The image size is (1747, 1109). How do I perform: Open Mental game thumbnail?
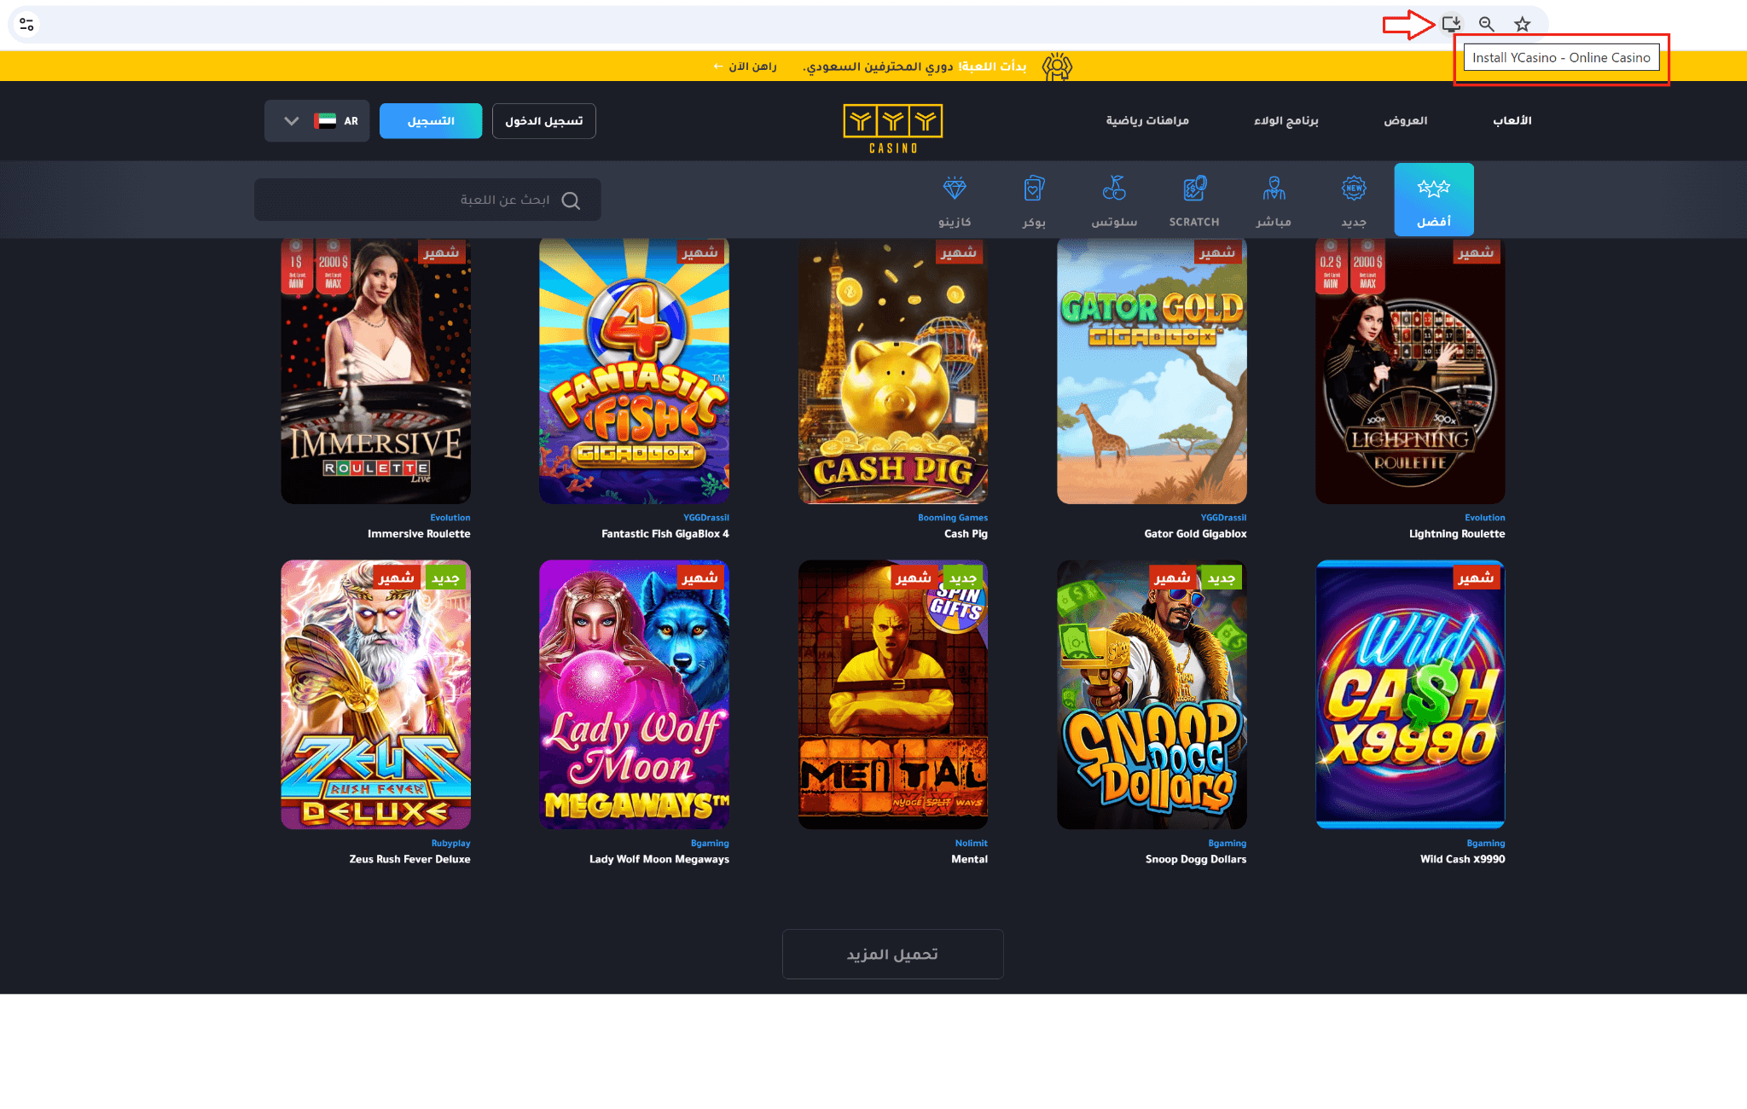893,694
